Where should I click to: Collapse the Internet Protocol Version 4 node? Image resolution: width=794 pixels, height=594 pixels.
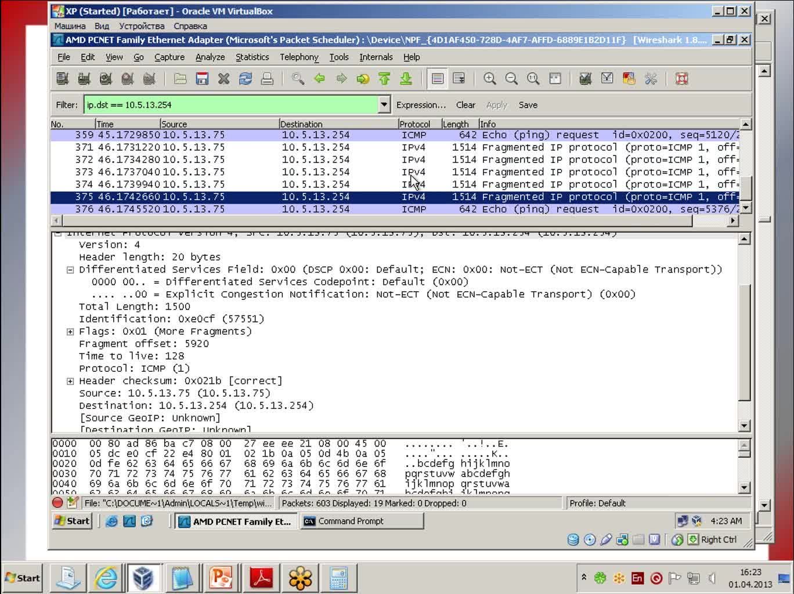tap(57, 233)
